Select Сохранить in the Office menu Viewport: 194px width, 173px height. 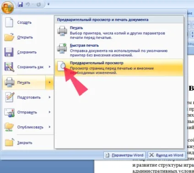(28, 52)
